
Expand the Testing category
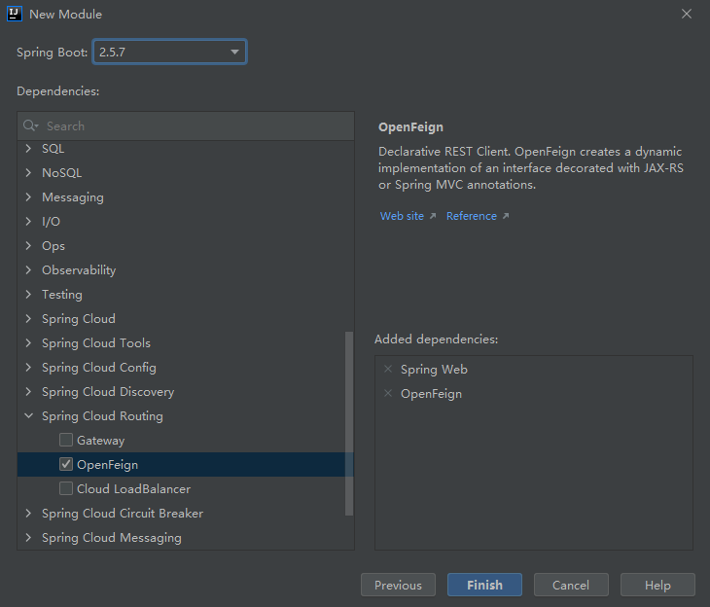point(28,295)
